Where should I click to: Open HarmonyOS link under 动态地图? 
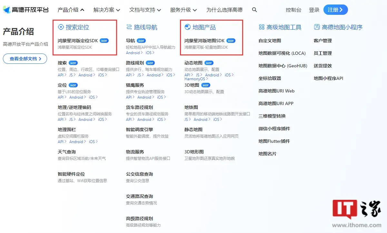click(196, 79)
